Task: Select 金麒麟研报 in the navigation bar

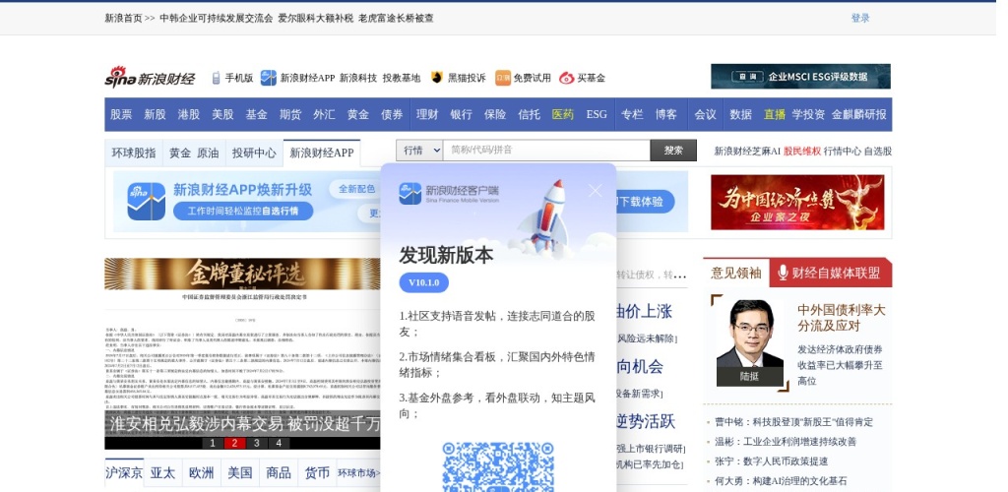Action: (x=858, y=114)
